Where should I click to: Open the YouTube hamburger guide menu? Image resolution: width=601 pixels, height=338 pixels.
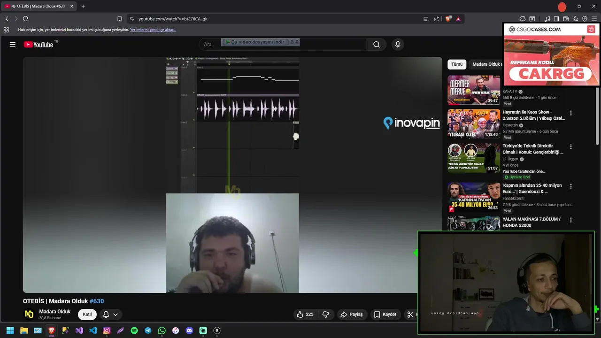click(x=13, y=45)
